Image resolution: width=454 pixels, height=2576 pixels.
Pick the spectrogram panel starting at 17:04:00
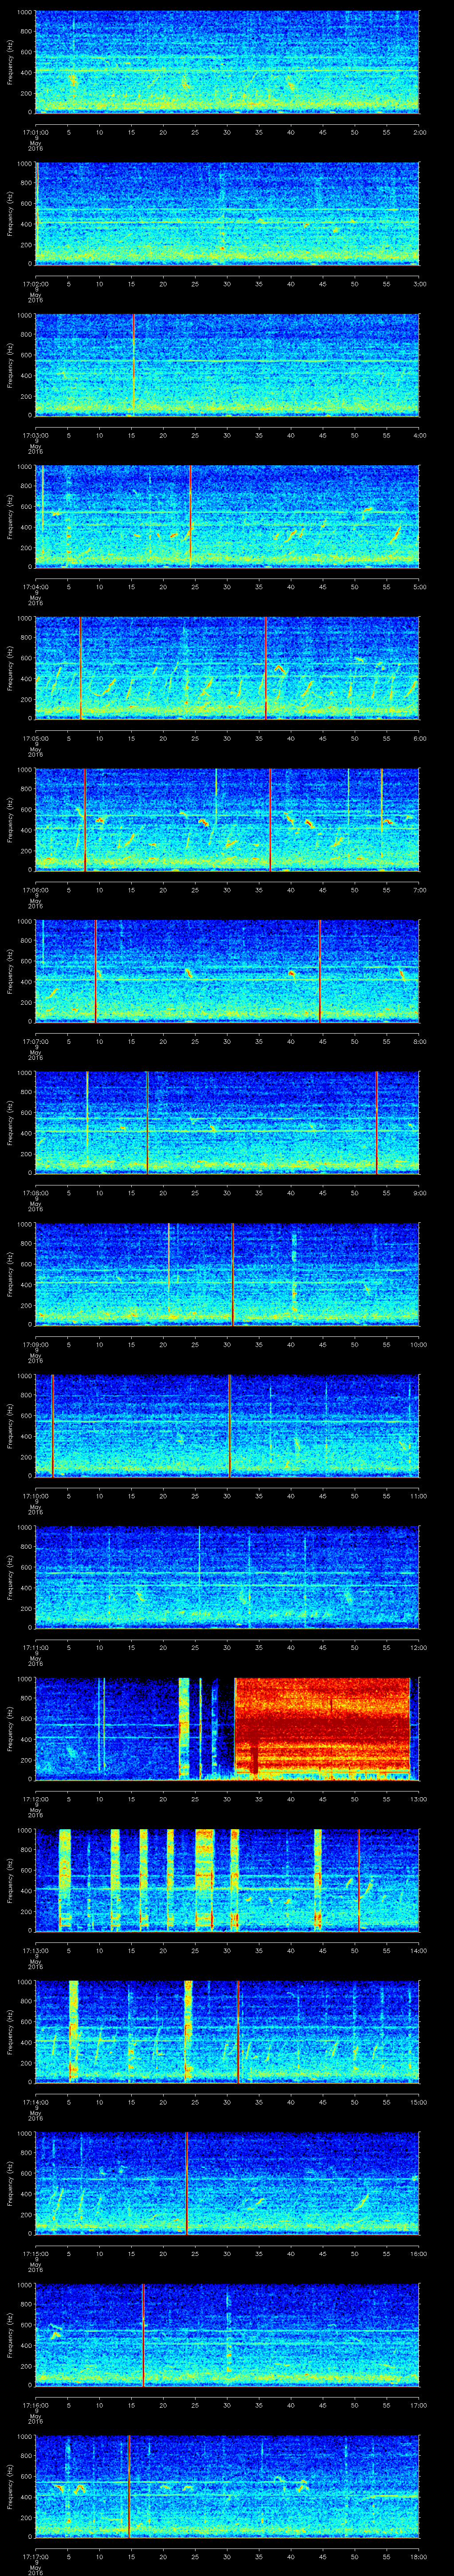coord(227,516)
